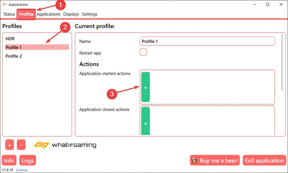The image size is (288, 173).
Task: Choose Profile 1 in profiles list
Action: point(14,47)
